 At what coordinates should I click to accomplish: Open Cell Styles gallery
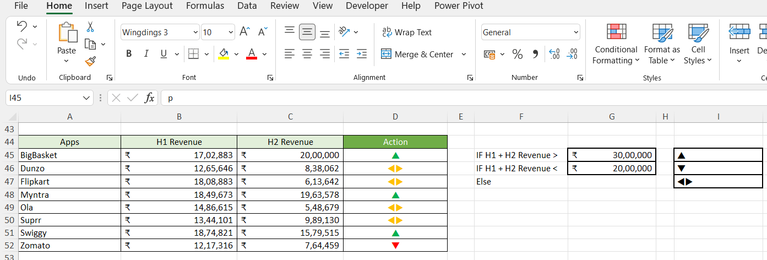pyautogui.click(x=698, y=44)
